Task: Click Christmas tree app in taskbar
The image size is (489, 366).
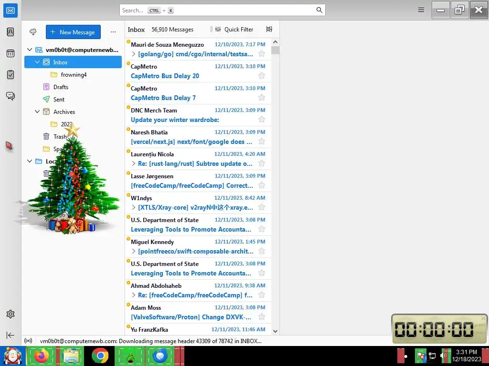Action: coord(129,356)
